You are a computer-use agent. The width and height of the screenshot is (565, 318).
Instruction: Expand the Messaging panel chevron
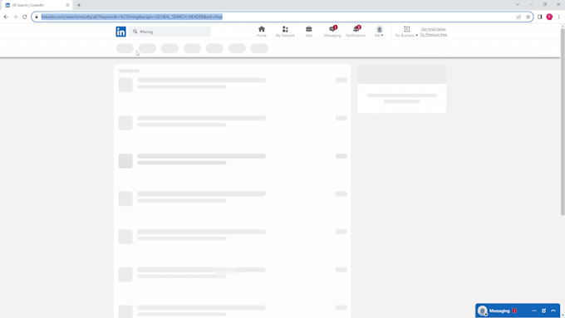553,311
